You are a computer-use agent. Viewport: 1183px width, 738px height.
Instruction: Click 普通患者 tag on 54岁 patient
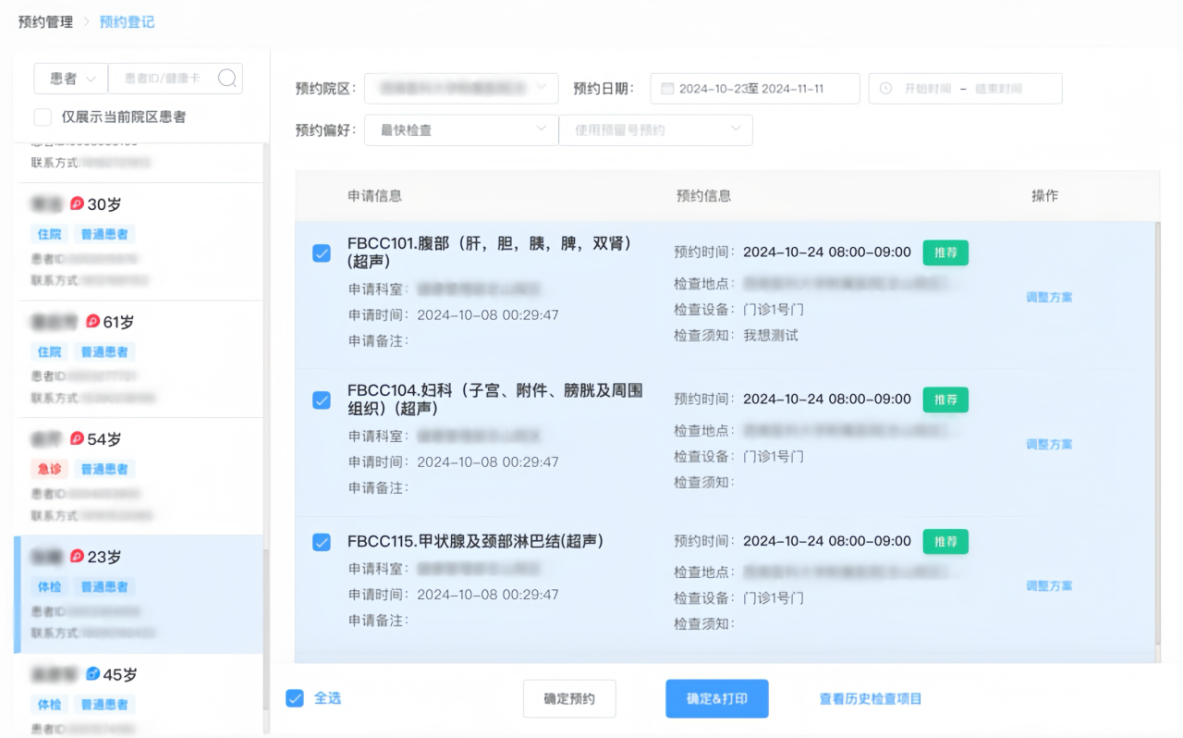click(104, 469)
